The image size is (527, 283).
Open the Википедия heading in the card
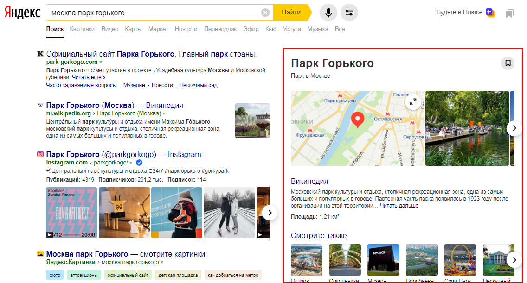click(309, 181)
